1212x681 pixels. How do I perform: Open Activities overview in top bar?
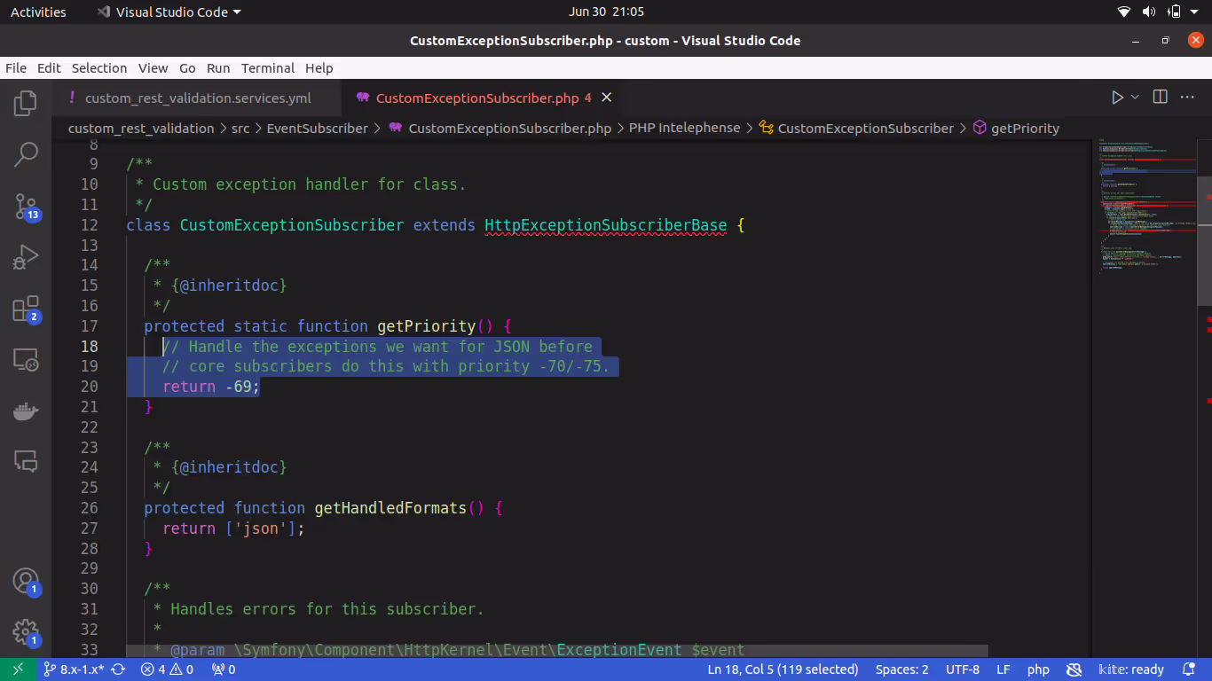[x=38, y=12]
